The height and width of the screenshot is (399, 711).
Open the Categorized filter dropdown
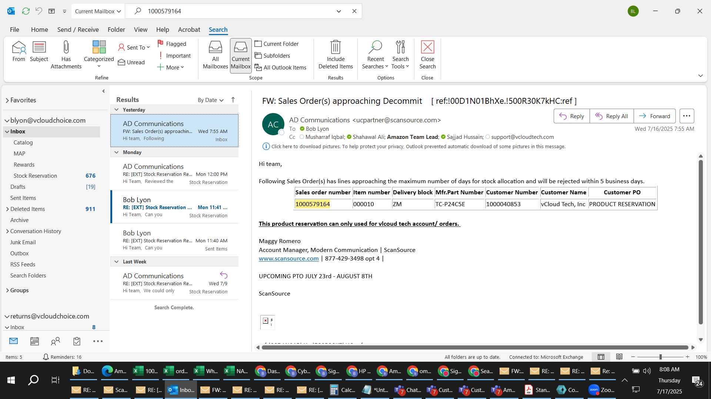[99, 55]
